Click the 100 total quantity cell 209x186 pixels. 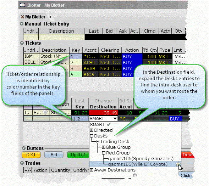pyautogui.click(x=150, y=62)
